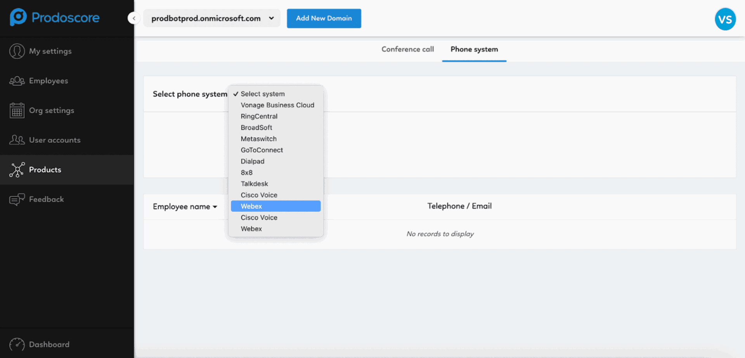This screenshot has height=358, width=745.
Task: Click the Employees group icon
Action: point(17,81)
